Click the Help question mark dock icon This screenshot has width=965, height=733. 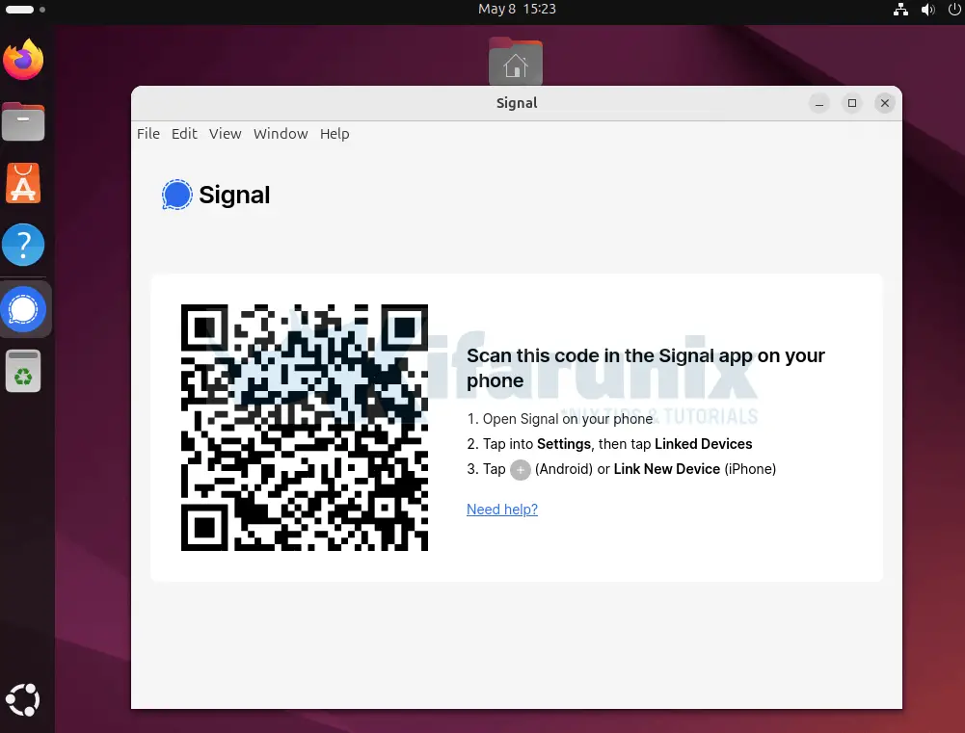coord(23,245)
